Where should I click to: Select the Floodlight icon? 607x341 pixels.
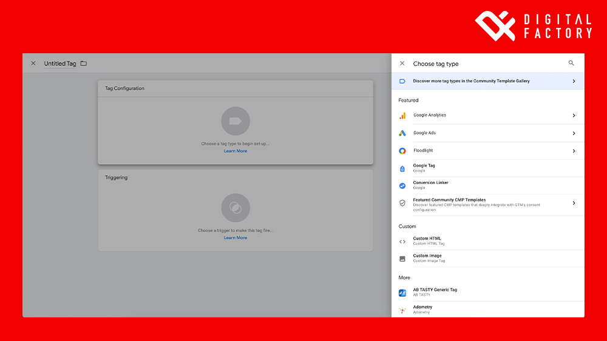click(402, 151)
